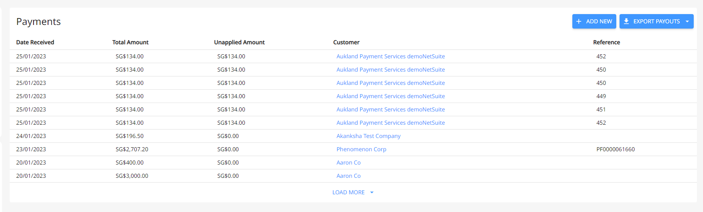Open Akanksha Test Company customer link
The width and height of the screenshot is (703, 212).
point(368,136)
